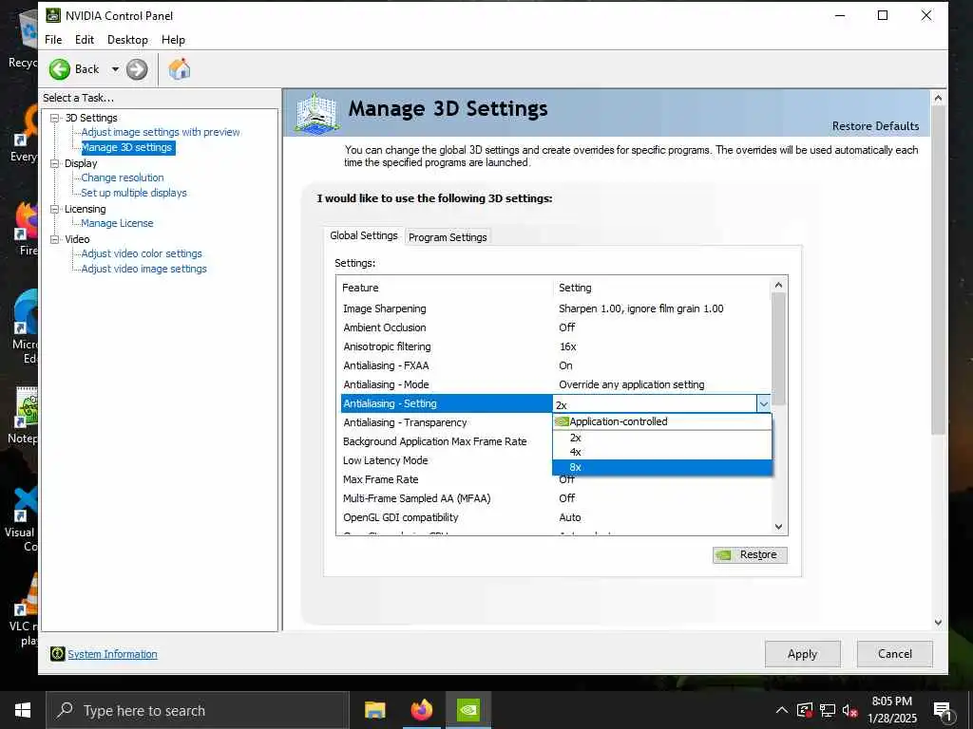Collapse the Display tree node

[x=54, y=163]
